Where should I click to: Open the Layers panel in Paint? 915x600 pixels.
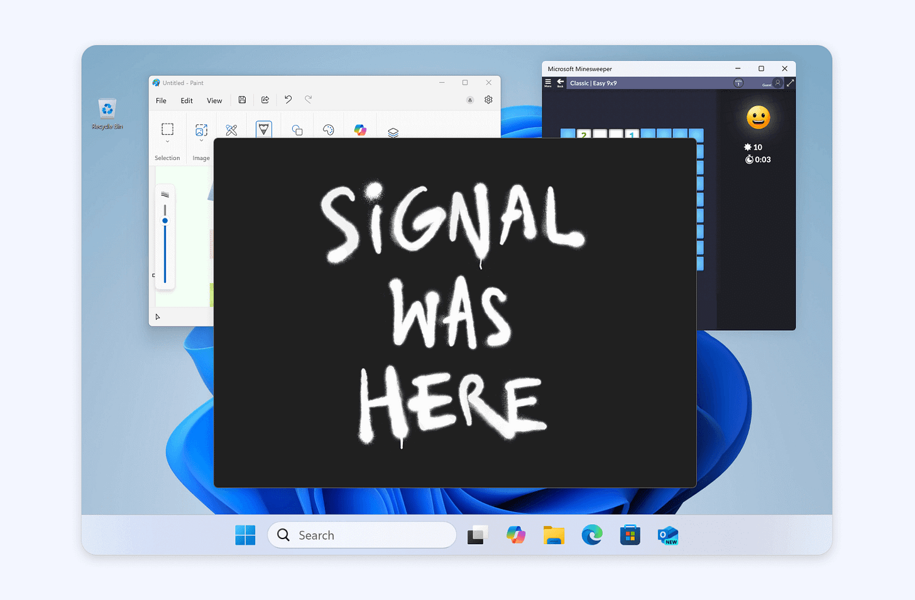point(392,131)
